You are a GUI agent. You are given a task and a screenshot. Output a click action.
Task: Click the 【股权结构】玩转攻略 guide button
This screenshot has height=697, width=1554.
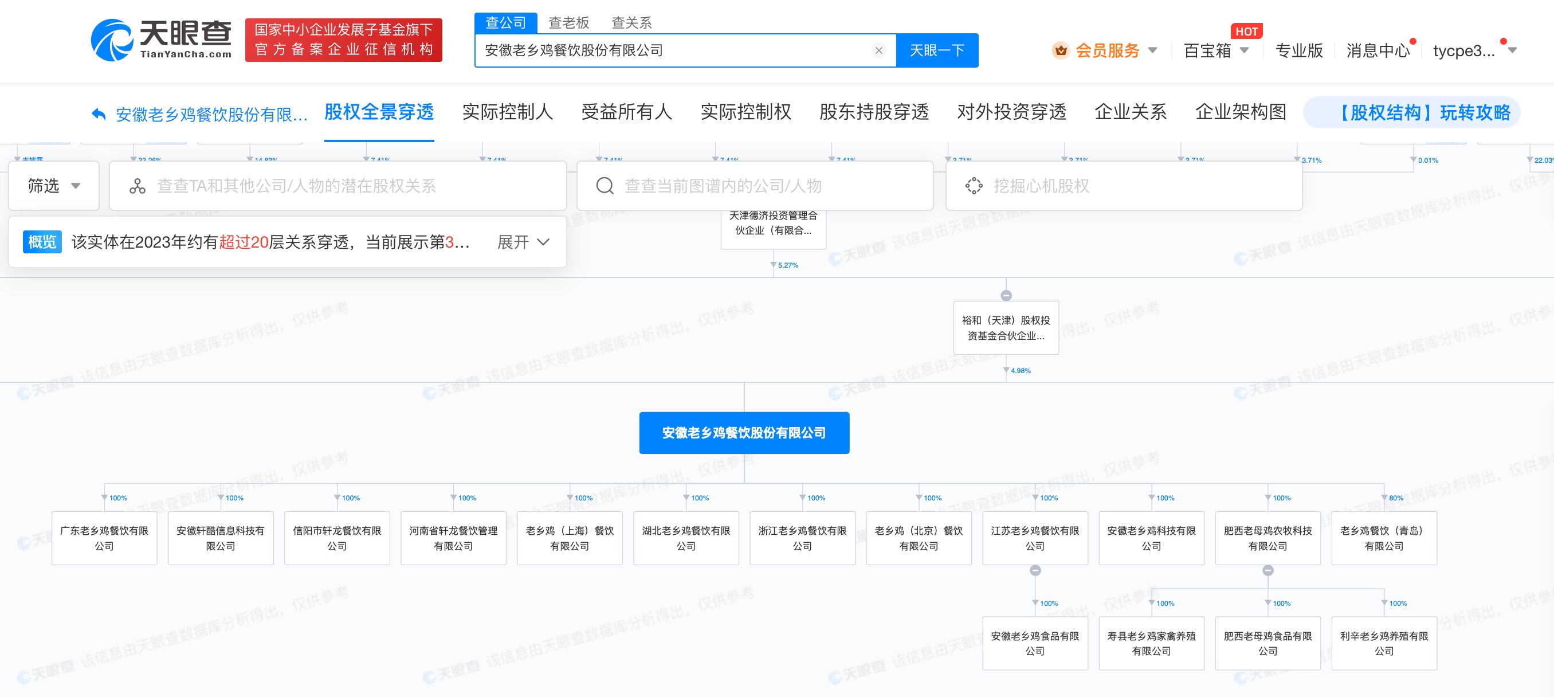point(1412,113)
